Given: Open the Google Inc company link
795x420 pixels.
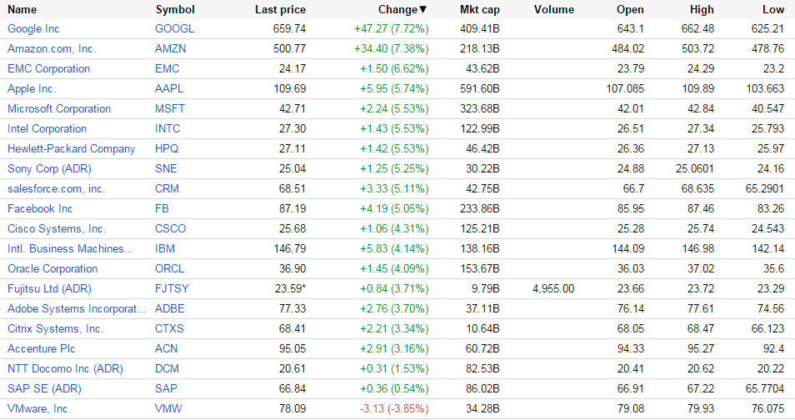Looking at the screenshot, I should click(x=33, y=28).
